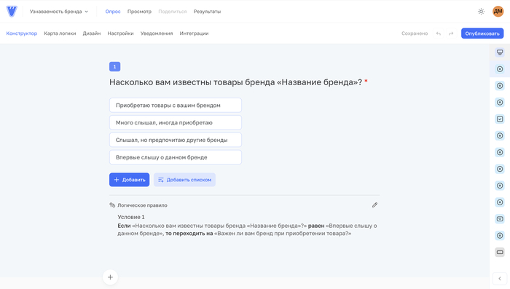Click the Добавить списком button
The width and height of the screenshot is (510, 289).
tap(185, 180)
